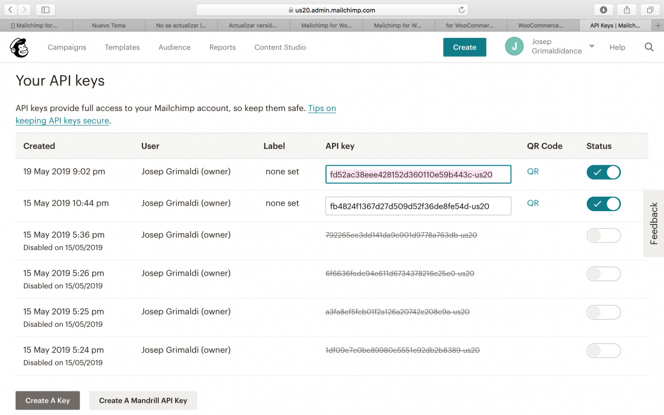Viewport: 664px width, 415px height.
Task: Click the Safari back arrow
Action: click(11, 10)
